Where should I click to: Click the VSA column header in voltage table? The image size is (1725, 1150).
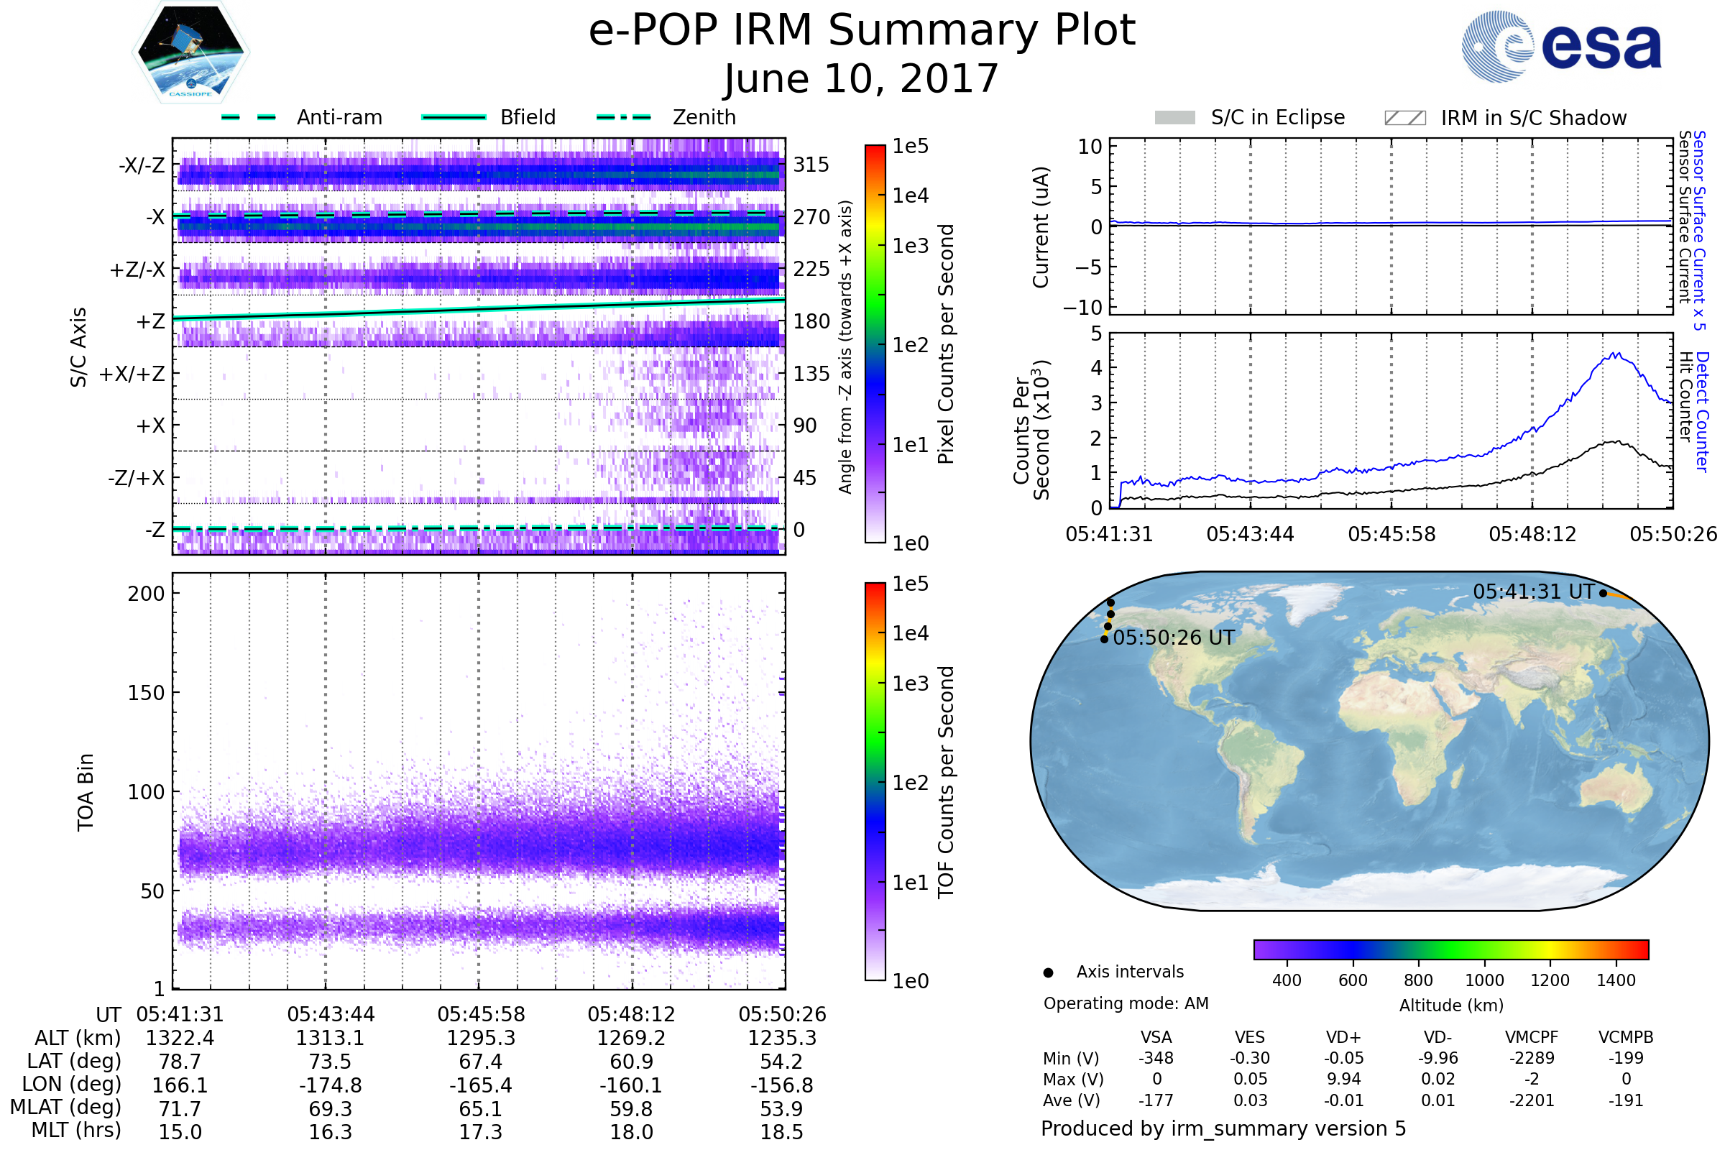pos(1156,1038)
